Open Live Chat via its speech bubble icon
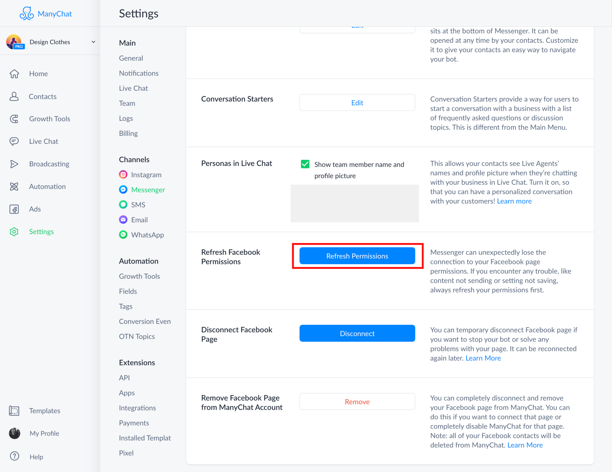This screenshot has height=472, width=612. pyautogui.click(x=14, y=141)
